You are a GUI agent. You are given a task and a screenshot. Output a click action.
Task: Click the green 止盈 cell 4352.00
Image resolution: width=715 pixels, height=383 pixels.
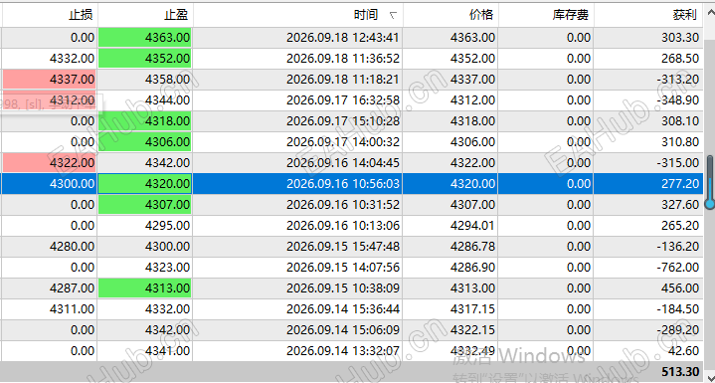pos(145,59)
